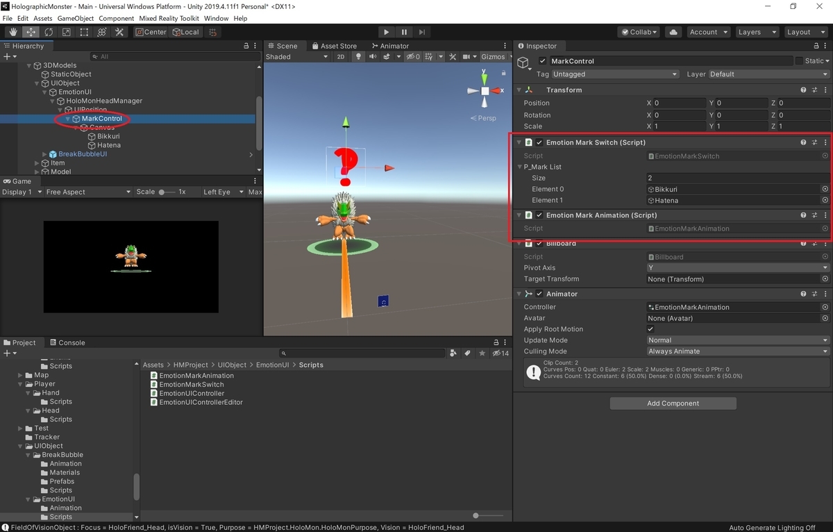The height and width of the screenshot is (532, 833).
Task: Switch to the Animator tab
Action: click(391, 46)
